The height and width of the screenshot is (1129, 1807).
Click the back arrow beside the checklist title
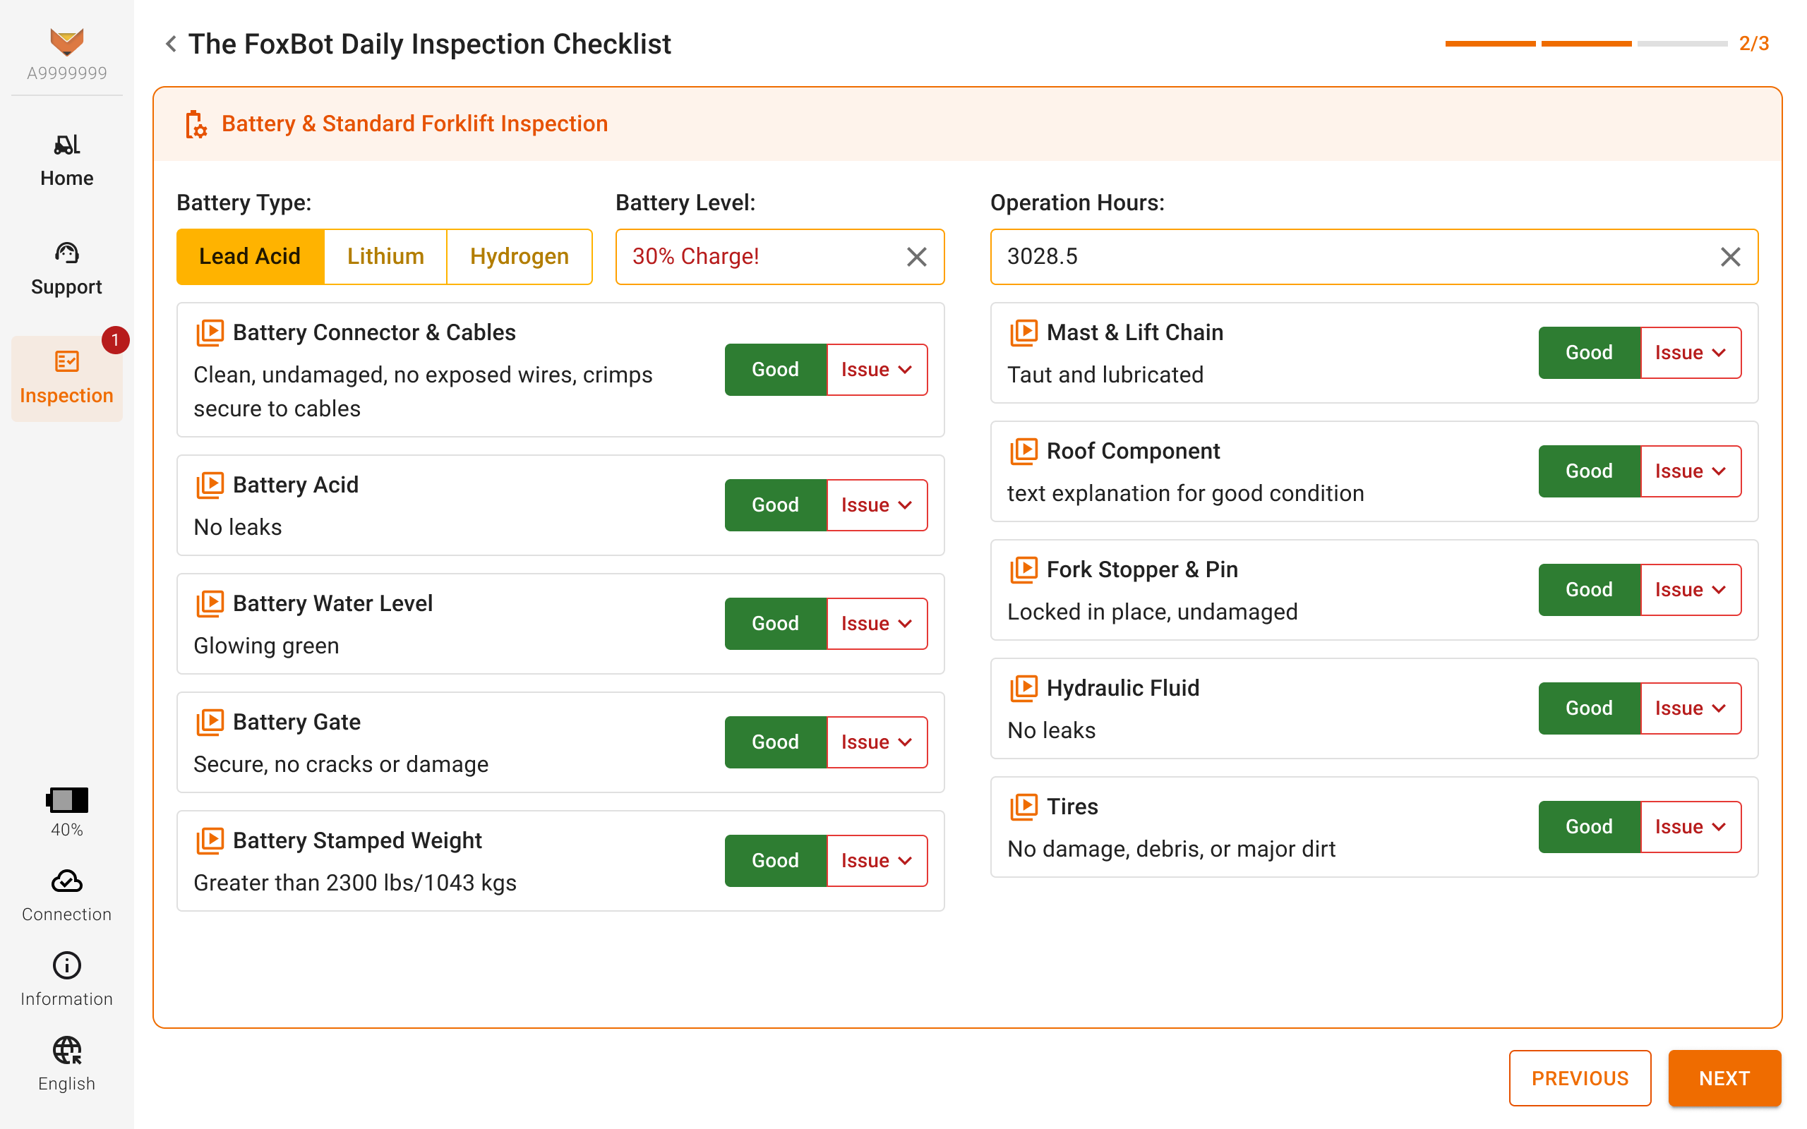171,44
